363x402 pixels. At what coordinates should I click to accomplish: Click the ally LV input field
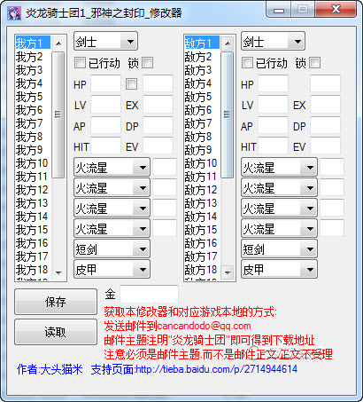point(105,105)
